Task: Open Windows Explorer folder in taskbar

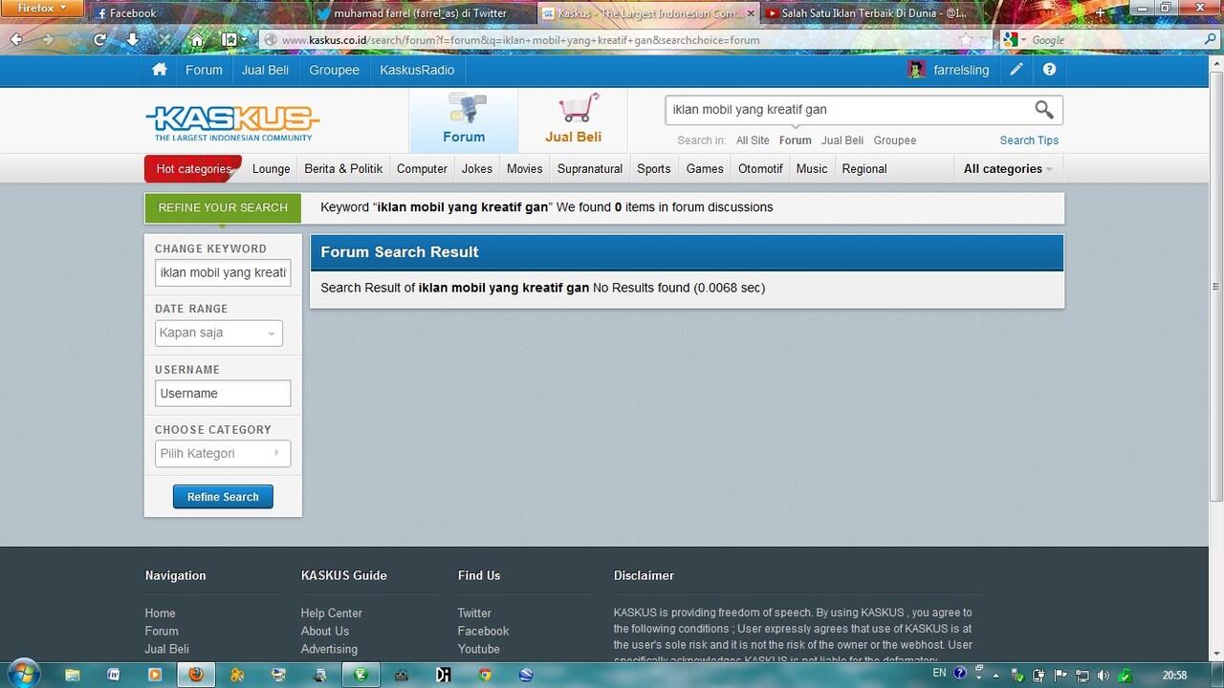Action: point(72,675)
